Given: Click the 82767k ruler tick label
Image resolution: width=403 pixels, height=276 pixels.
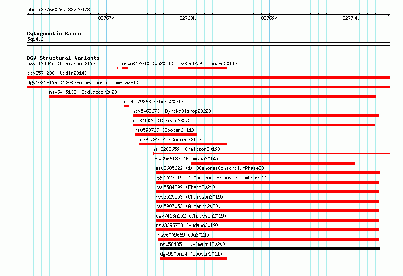Looking at the screenshot, I should point(106,18).
